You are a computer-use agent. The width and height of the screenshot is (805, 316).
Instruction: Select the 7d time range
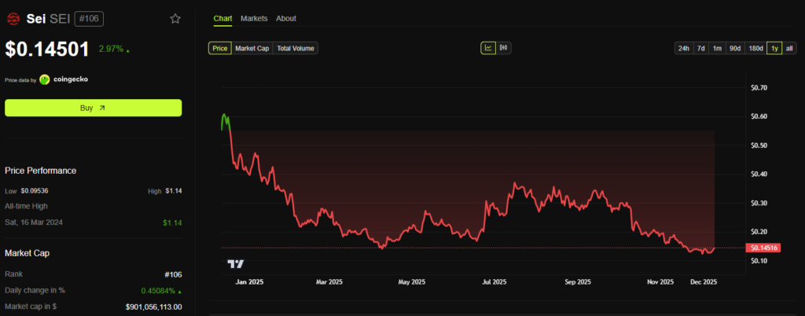click(x=701, y=48)
